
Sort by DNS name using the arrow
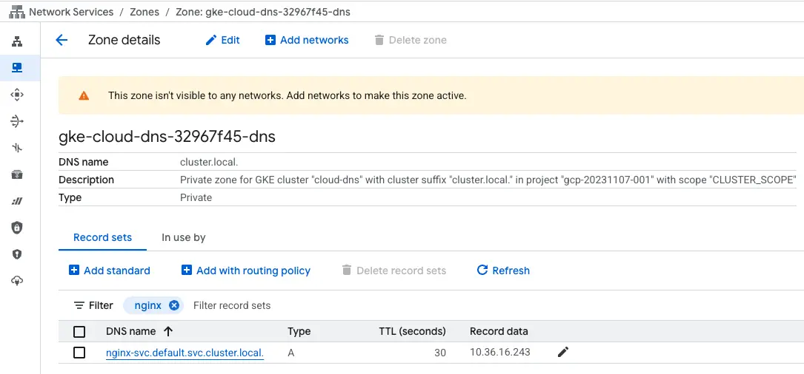click(x=168, y=331)
